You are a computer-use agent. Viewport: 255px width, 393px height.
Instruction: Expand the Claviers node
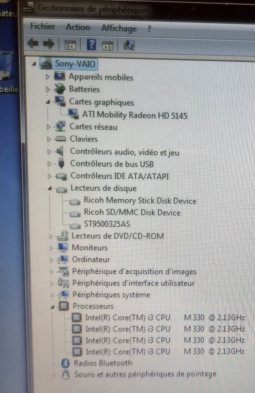[x=49, y=139]
